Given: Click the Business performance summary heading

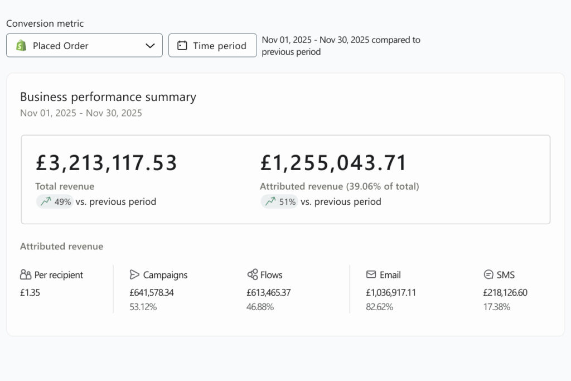Looking at the screenshot, I should coord(108,97).
